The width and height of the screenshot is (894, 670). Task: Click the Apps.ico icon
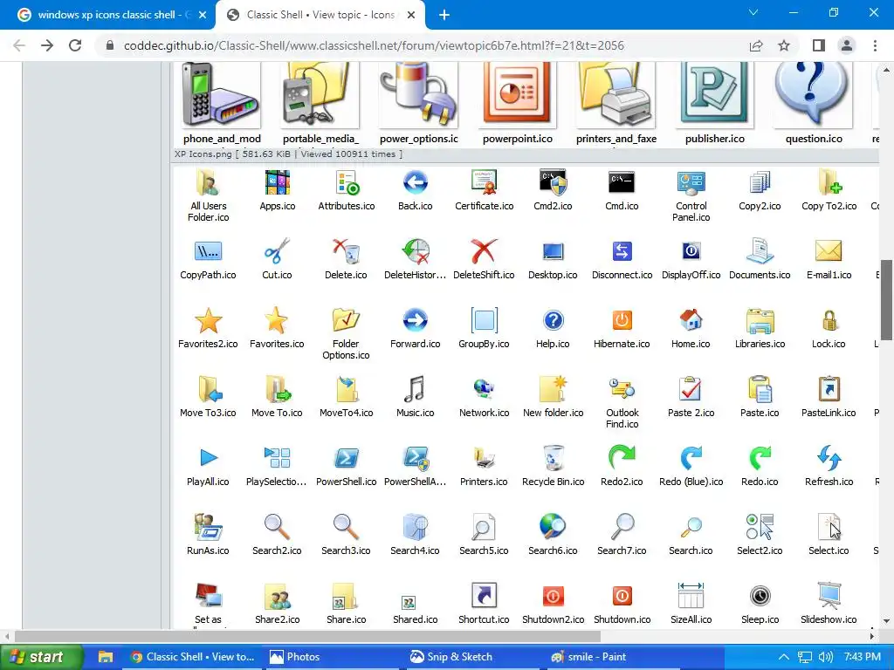coord(277,183)
